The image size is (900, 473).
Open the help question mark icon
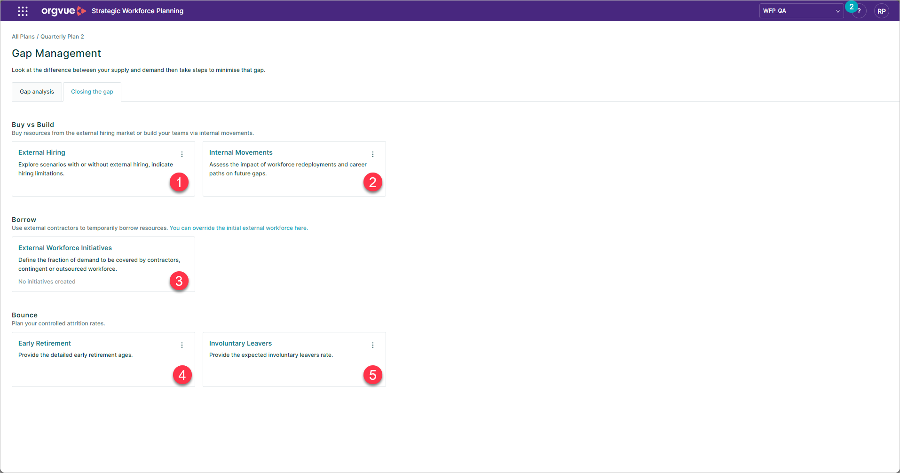(x=859, y=10)
